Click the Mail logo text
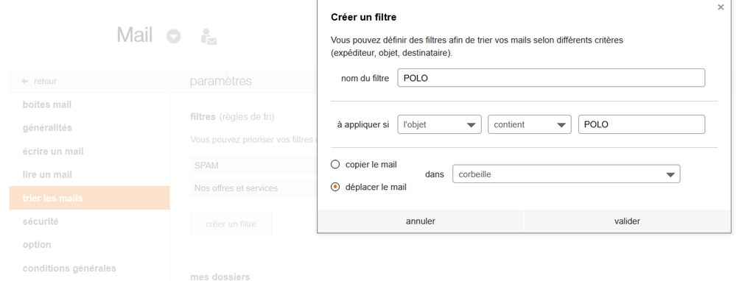Image resolution: width=736 pixels, height=281 pixels. [135, 35]
